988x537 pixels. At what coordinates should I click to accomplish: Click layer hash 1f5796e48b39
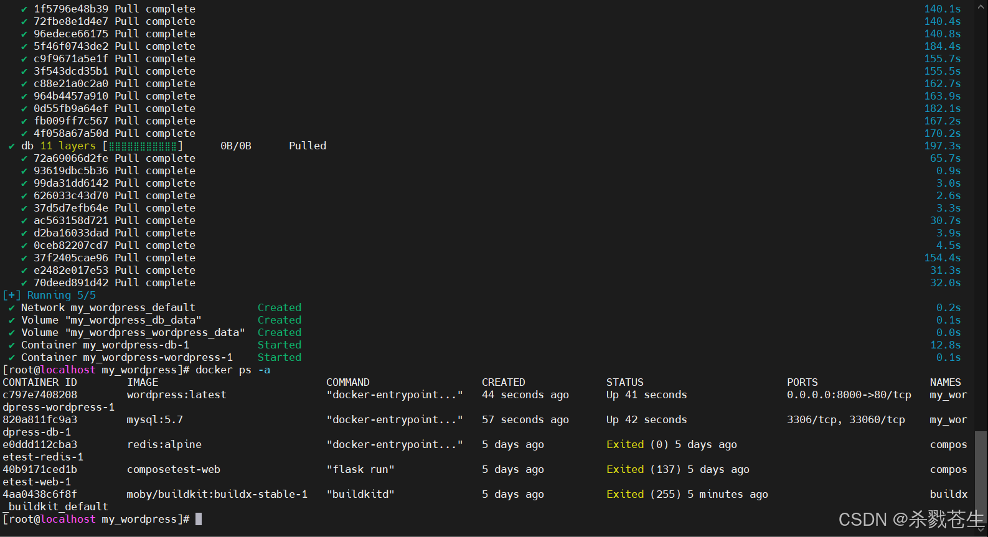tap(71, 9)
